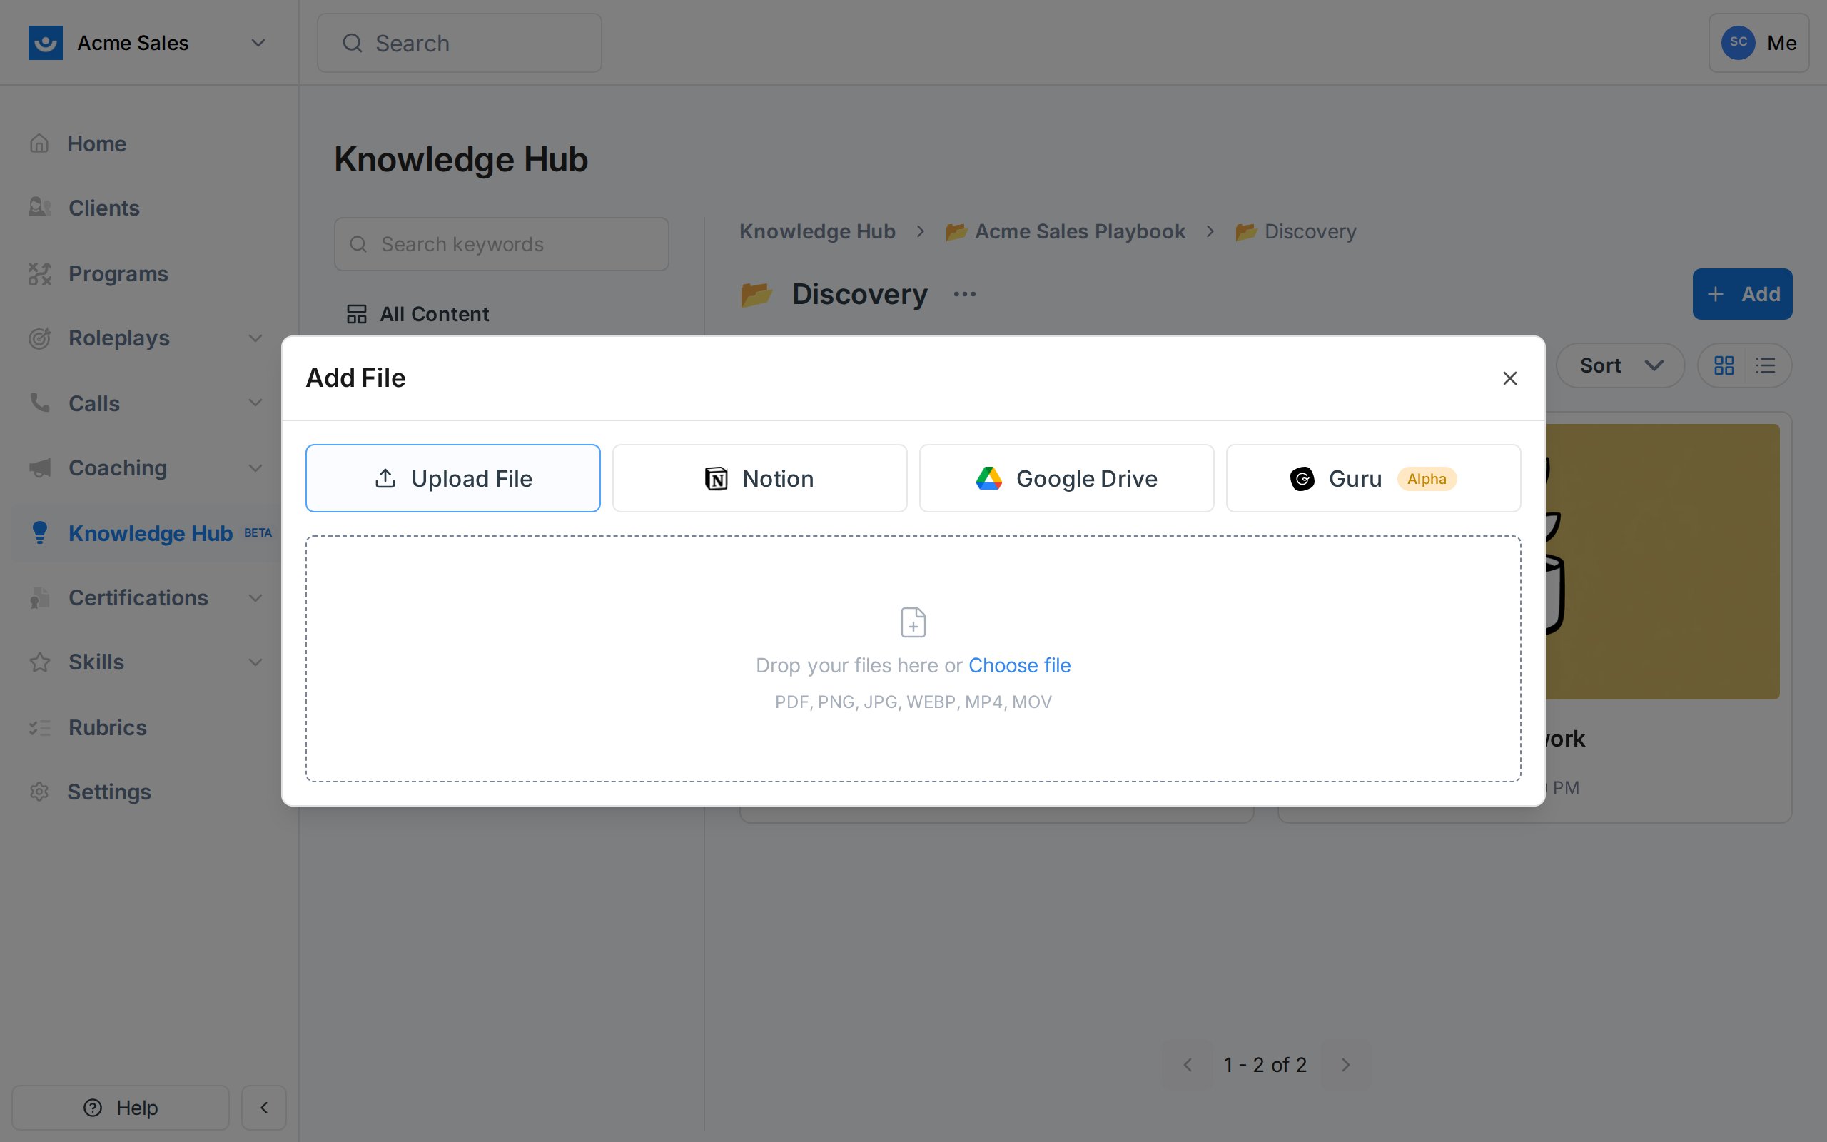Open the Acme Sales workspace dropdown
Image resolution: width=1827 pixels, height=1142 pixels.
258,43
